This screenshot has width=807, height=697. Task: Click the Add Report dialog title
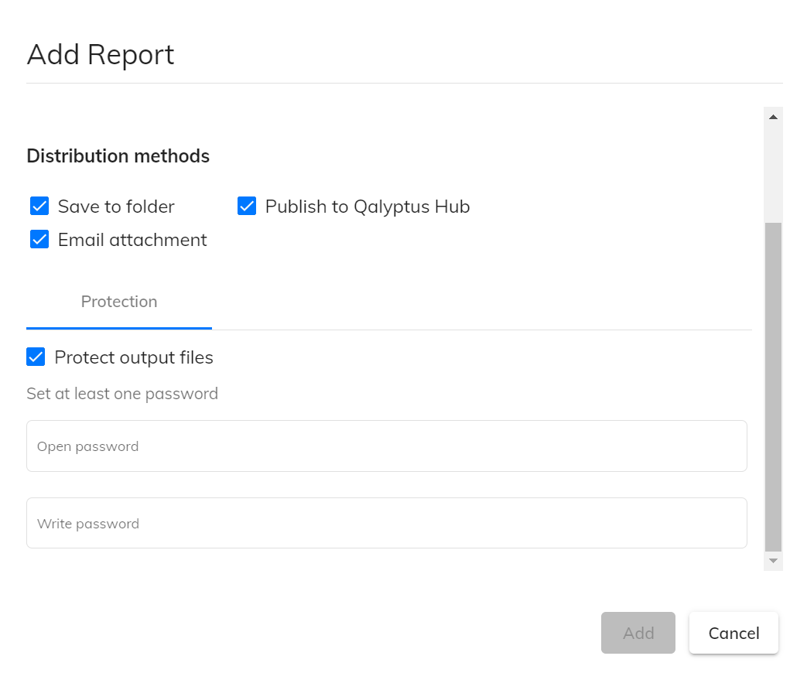point(100,54)
